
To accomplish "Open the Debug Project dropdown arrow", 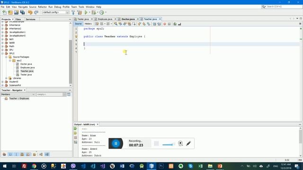I will click(98, 13).
